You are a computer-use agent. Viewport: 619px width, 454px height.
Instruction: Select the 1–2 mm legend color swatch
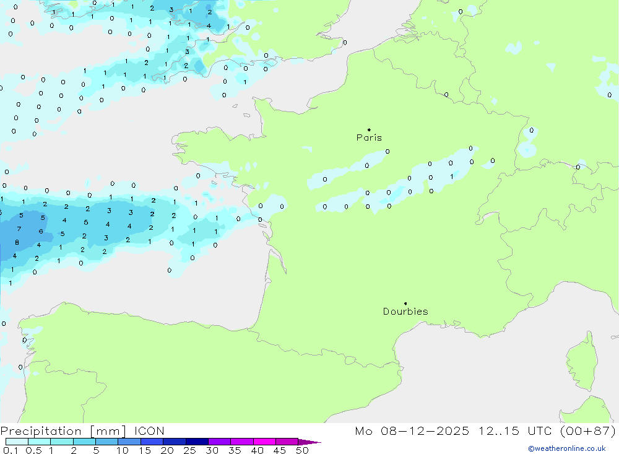pos(62,442)
